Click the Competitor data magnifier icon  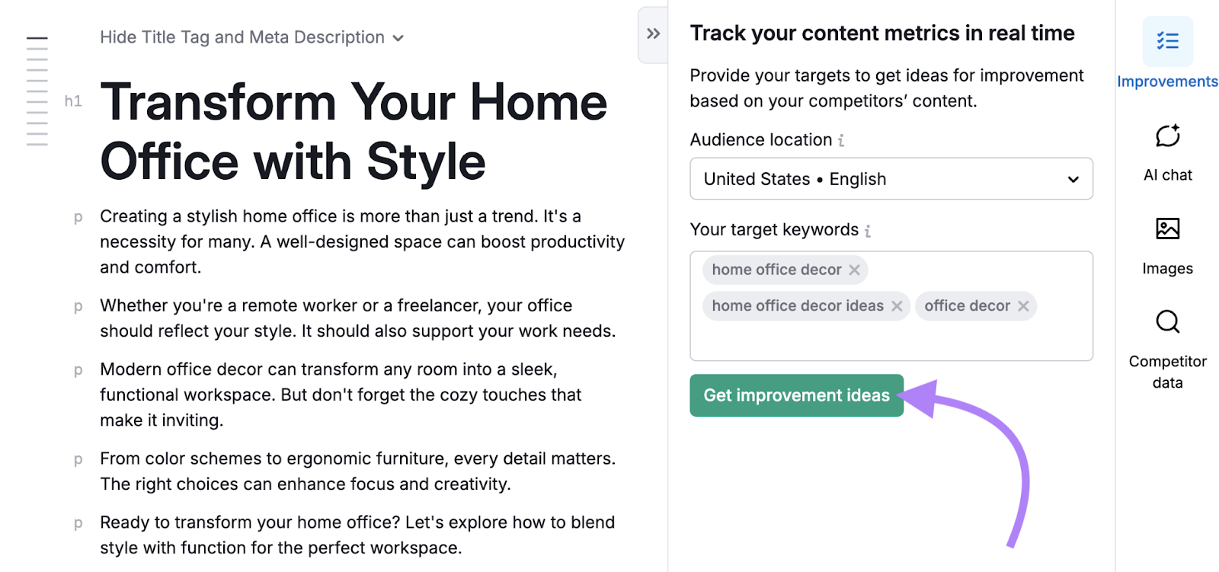1166,322
